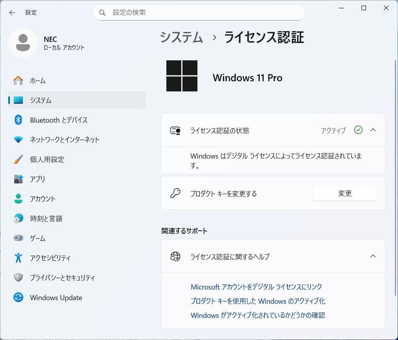Open Windows Update from the sidebar icon

point(19,297)
